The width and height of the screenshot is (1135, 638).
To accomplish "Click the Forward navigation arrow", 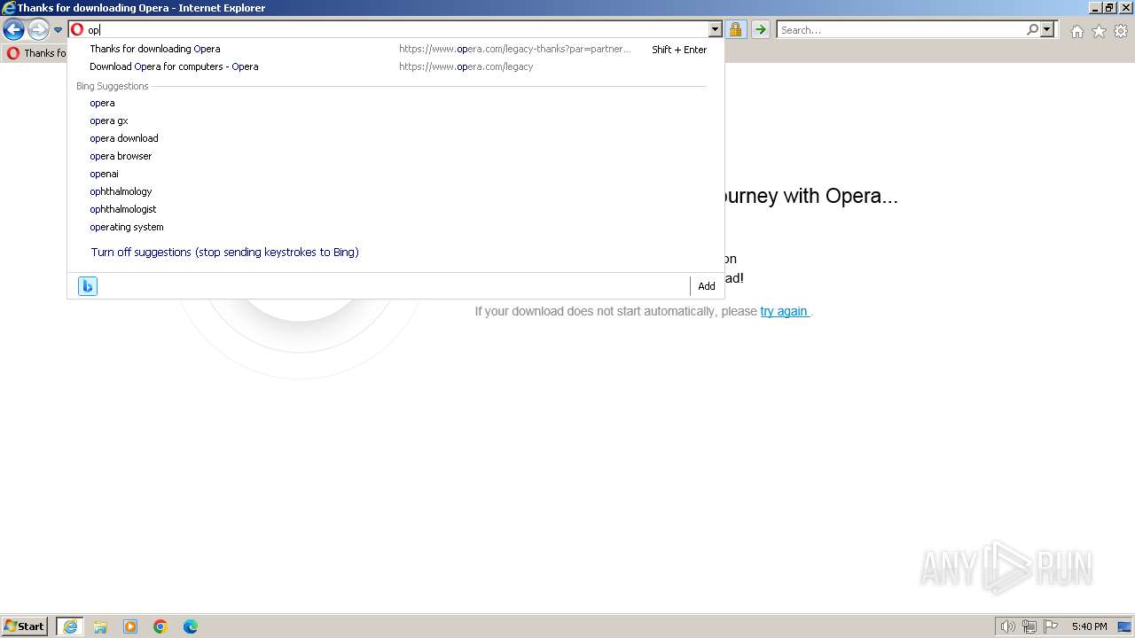I will point(38,30).
